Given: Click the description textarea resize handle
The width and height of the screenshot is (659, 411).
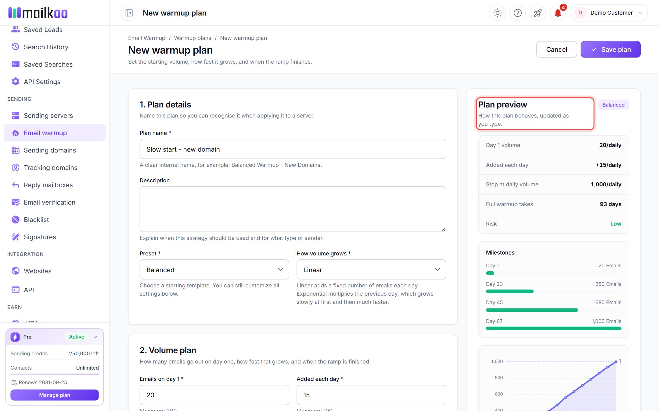Looking at the screenshot, I should tap(444, 229).
